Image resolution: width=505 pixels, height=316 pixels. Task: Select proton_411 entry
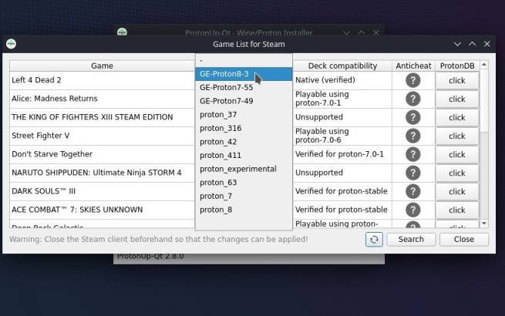tap(244, 155)
